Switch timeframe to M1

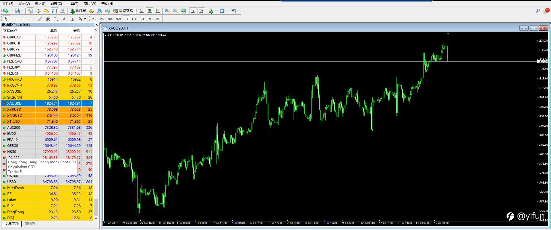pos(94,19)
